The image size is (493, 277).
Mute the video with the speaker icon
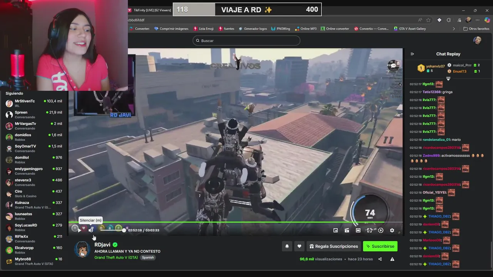click(x=91, y=230)
